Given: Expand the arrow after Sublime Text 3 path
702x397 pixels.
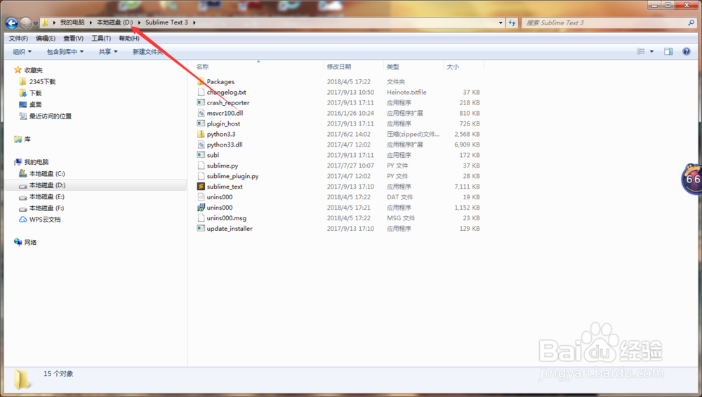Looking at the screenshot, I should [x=194, y=22].
